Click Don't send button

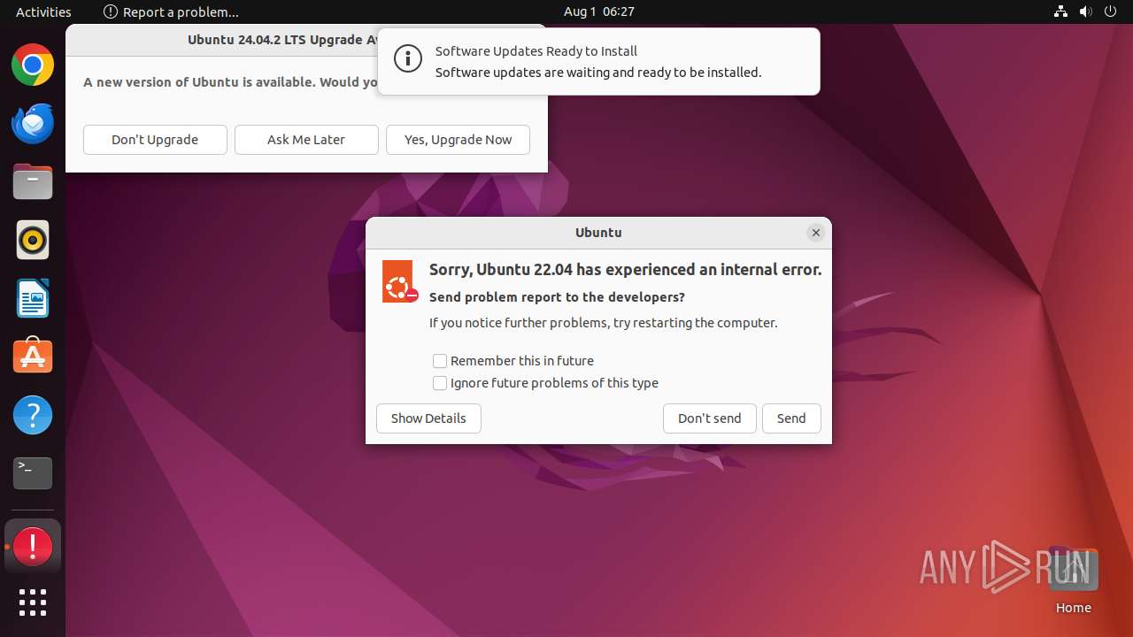pyautogui.click(x=710, y=418)
